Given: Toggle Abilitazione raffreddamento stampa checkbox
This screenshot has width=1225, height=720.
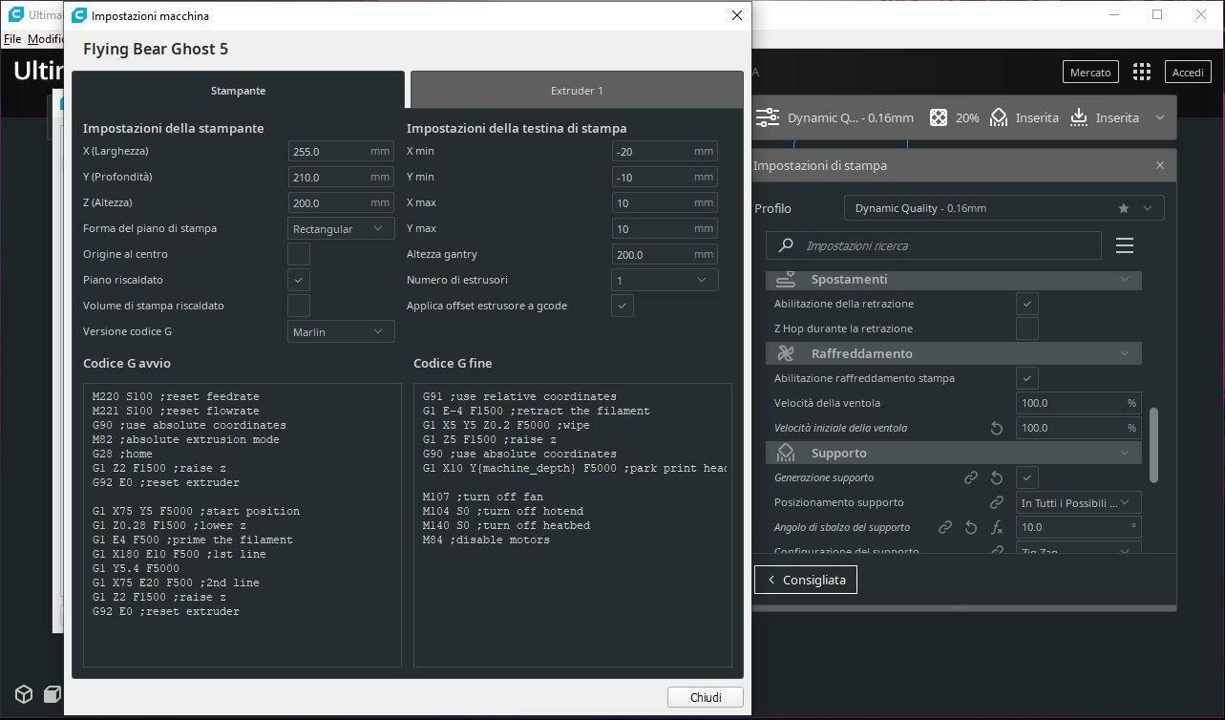Looking at the screenshot, I should point(1027,378).
